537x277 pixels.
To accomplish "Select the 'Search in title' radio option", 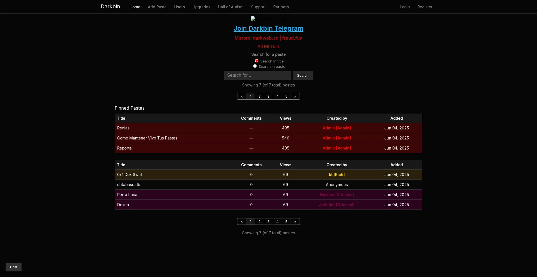I will pos(256,61).
